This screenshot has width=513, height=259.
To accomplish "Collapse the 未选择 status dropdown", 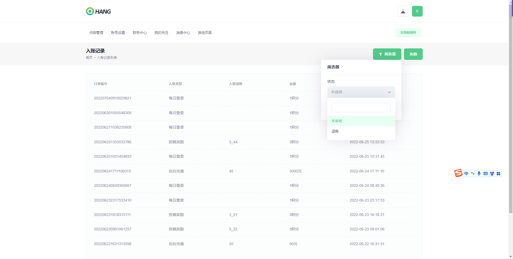I will click(361, 92).
